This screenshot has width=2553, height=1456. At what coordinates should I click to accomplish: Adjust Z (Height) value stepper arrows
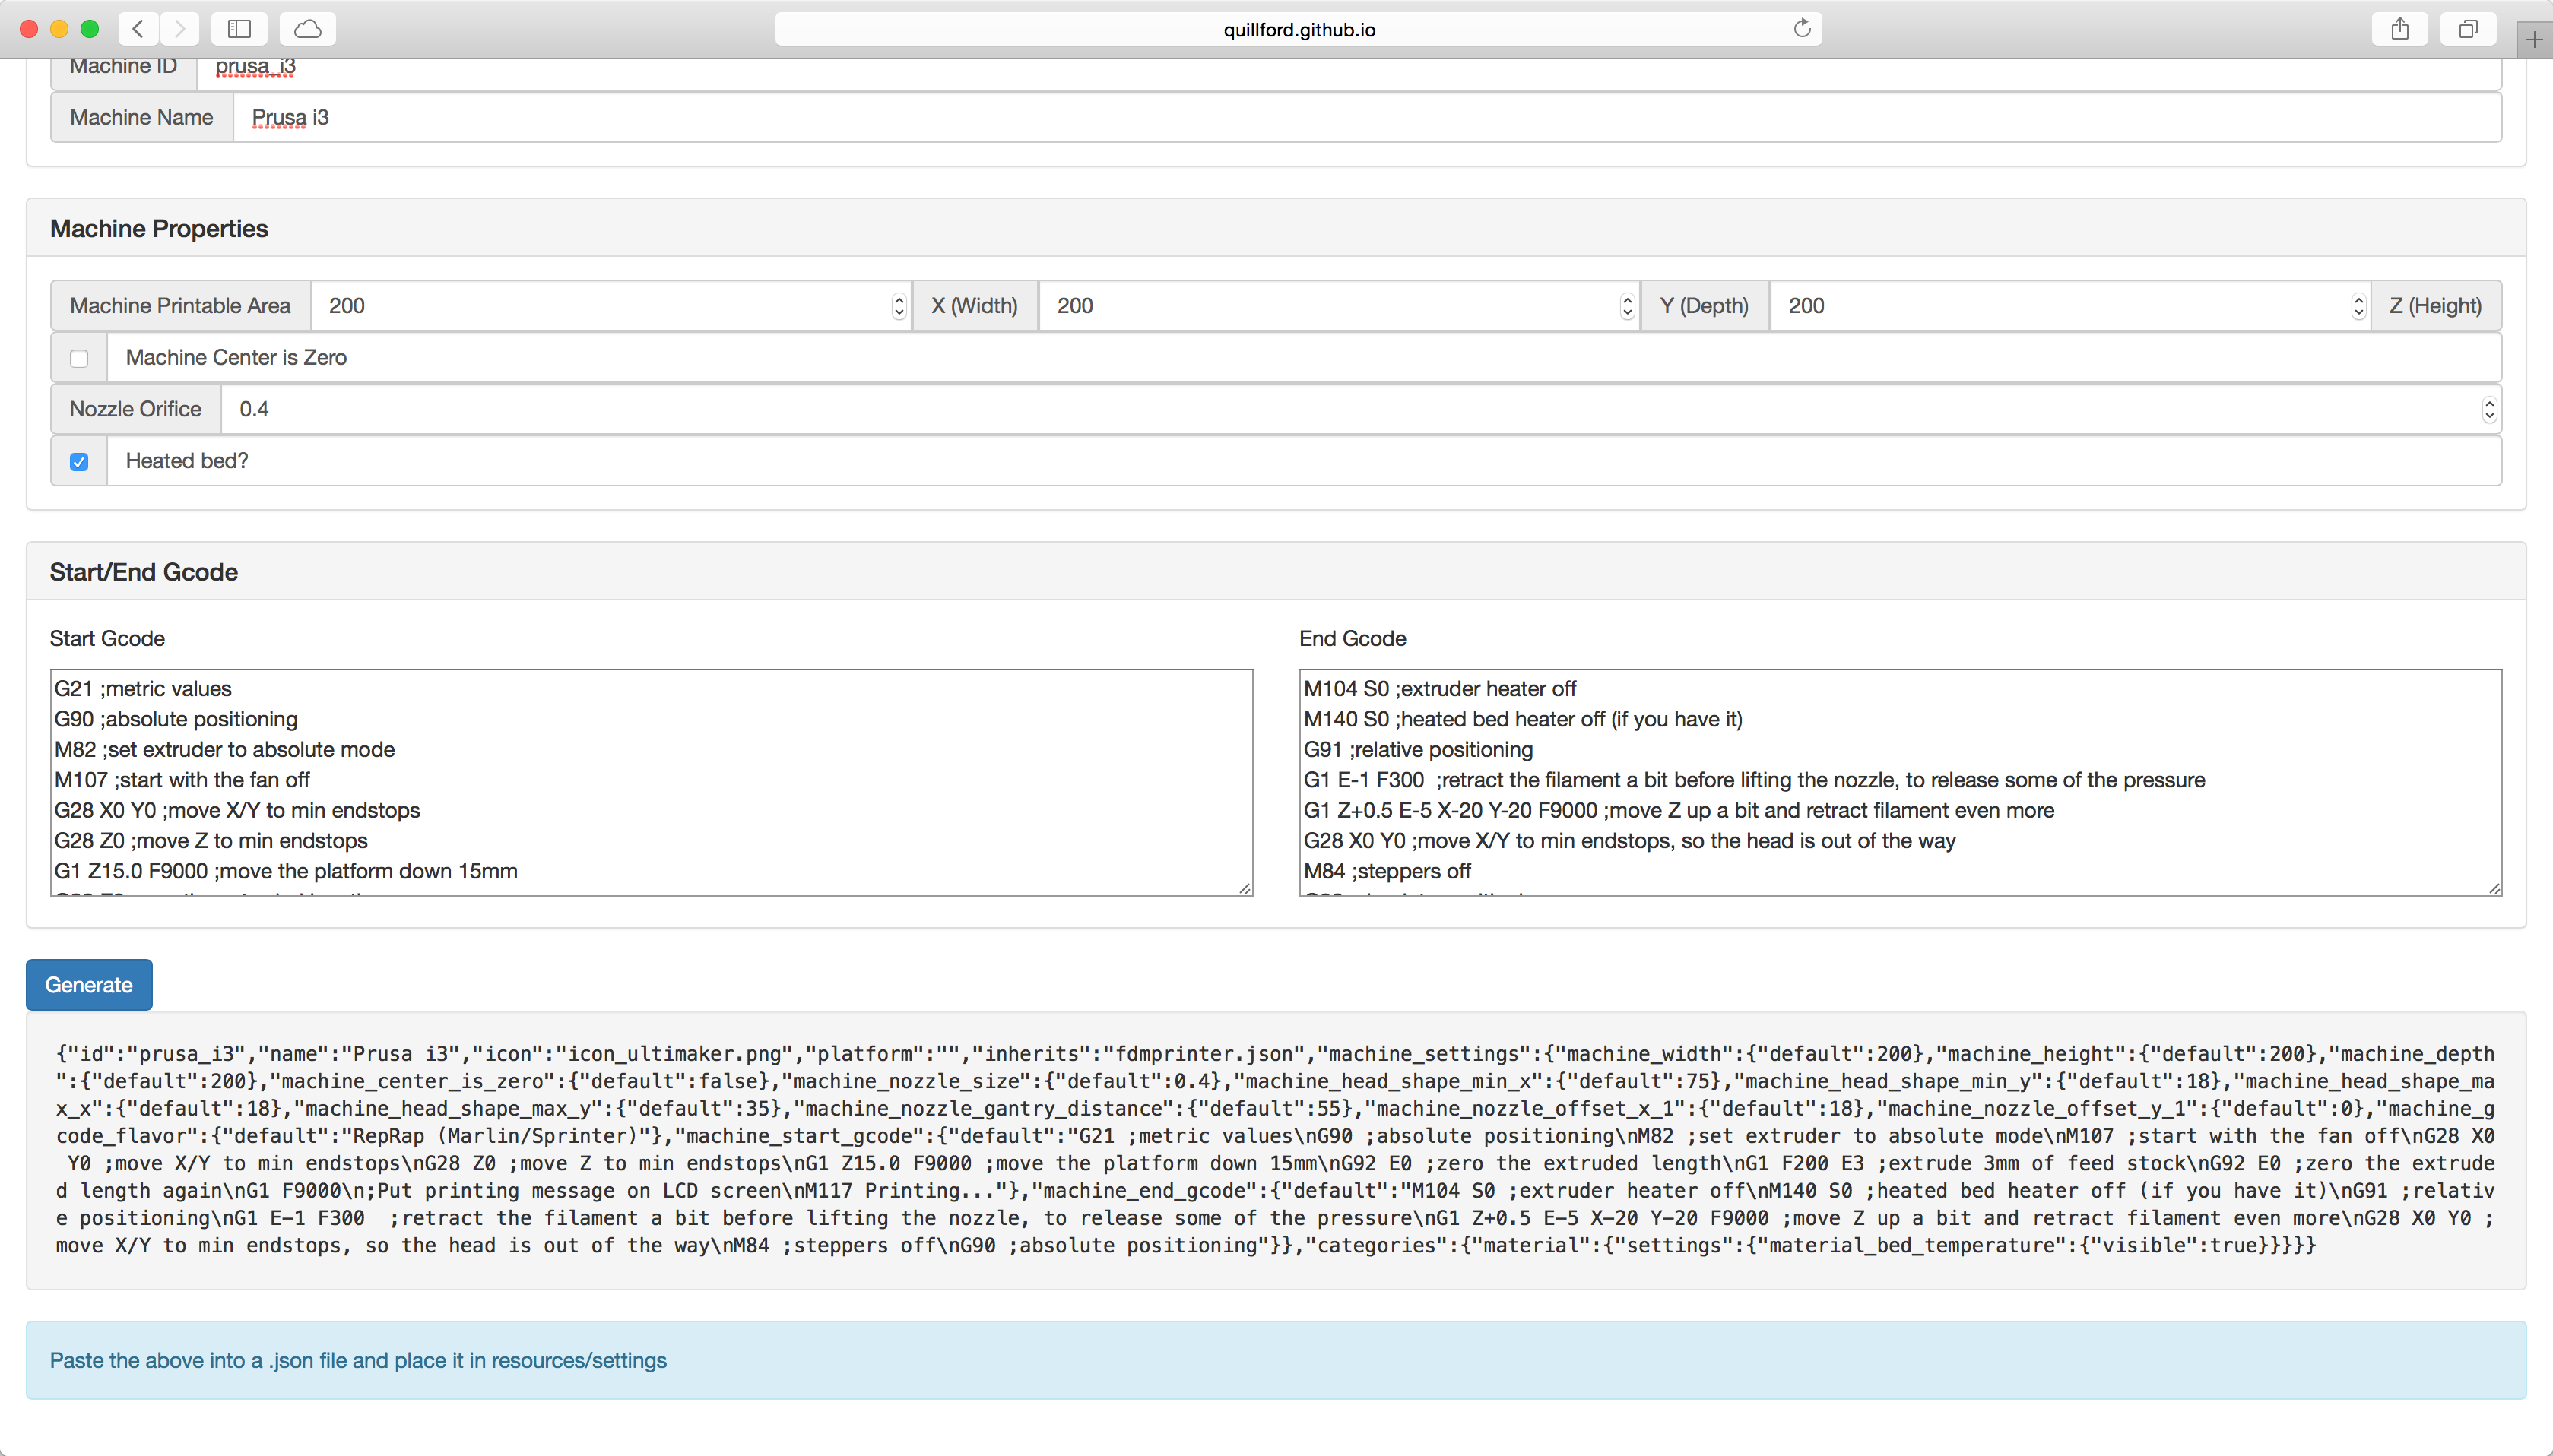click(x=2358, y=306)
